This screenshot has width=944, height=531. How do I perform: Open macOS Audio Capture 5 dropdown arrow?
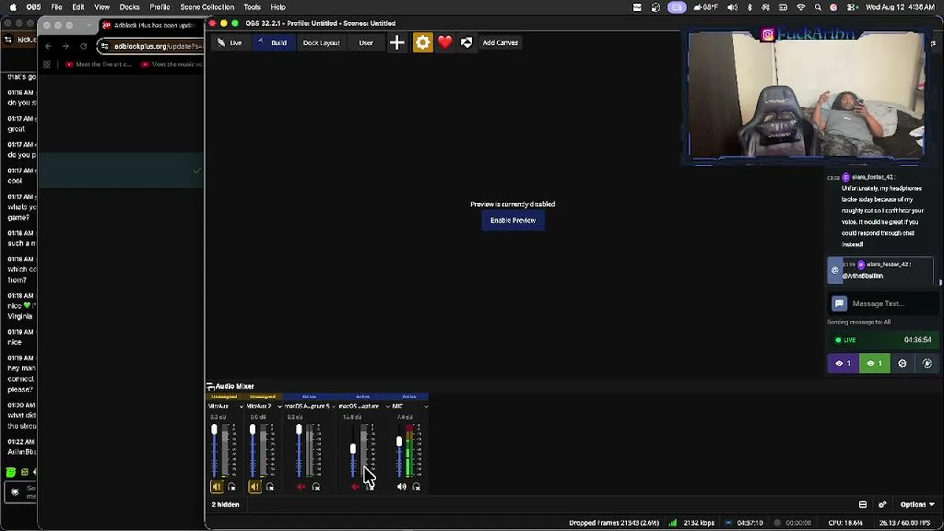[x=333, y=406]
